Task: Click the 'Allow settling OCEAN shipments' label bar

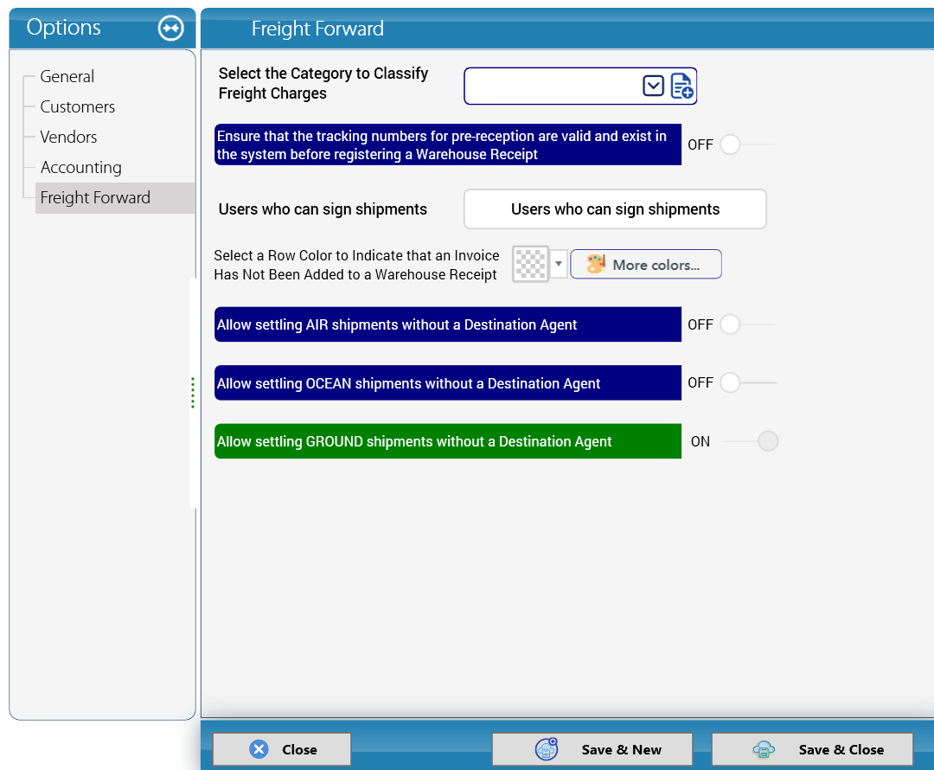Action: tap(448, 382)
